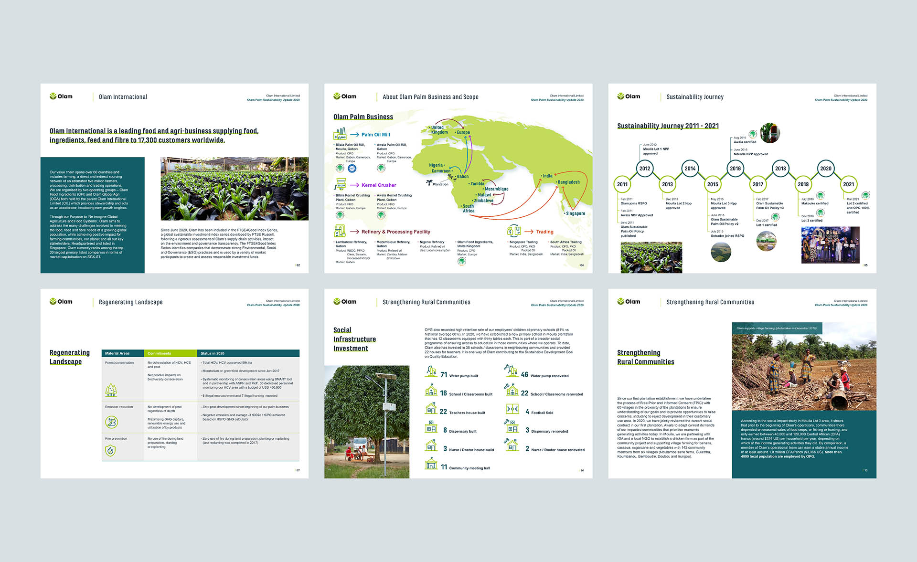Click the tree and solar lamp photo

click(x=367, y=422)
